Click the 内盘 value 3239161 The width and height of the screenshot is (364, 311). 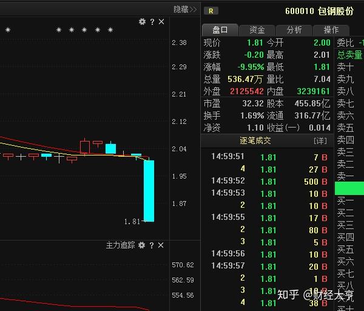(x=314, y=91)
